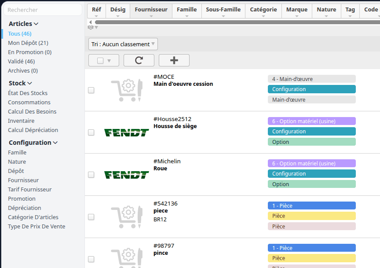The height and width of the screenshot is (268, 380).
Task: Open Dépréciation configuration
Action: (x=25, y=208)
